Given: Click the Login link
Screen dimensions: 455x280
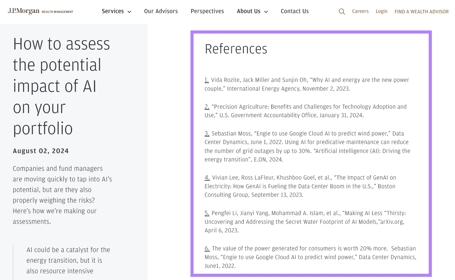Looking at the screenshot, I should coord(381,11).
